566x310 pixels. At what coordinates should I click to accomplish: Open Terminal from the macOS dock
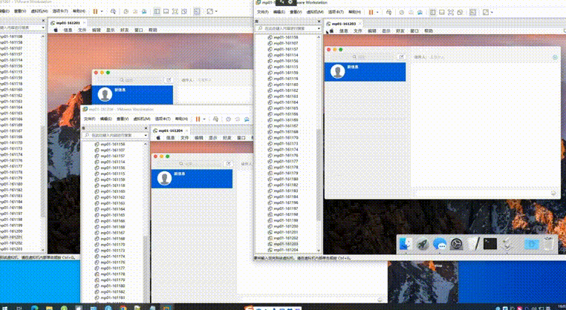(489, 244)
